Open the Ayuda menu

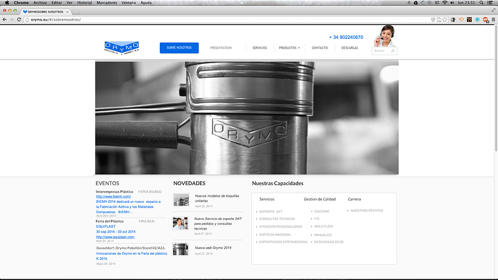146,2
